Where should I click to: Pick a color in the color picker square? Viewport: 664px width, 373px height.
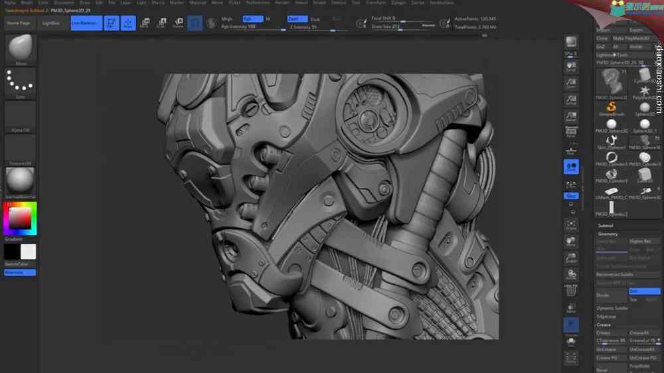click(20, 218)
